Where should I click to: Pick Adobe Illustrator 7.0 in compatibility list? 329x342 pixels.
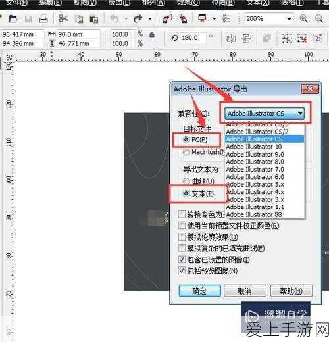[x=265, y=169]
